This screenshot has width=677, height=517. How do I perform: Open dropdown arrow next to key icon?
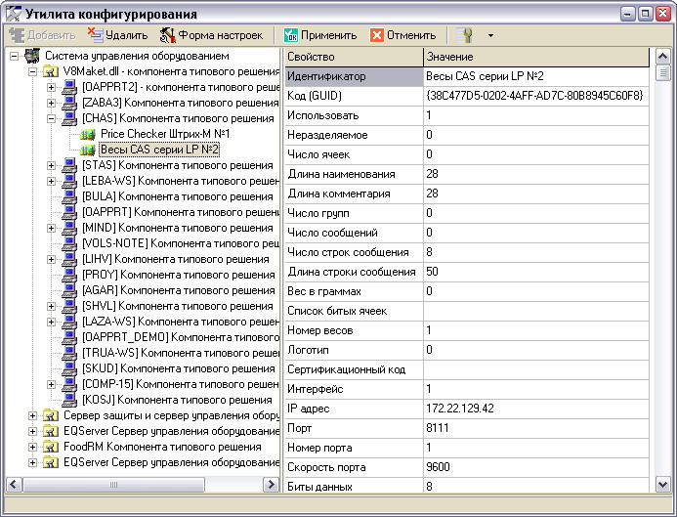tap(490, 35)
